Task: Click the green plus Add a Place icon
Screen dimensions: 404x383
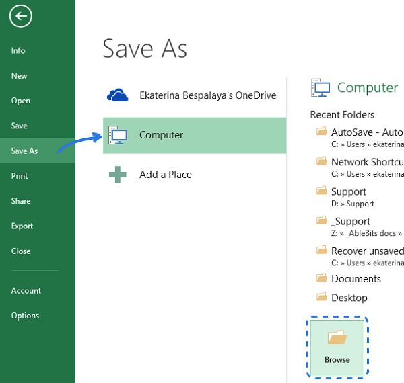Action: pos(118,175)
